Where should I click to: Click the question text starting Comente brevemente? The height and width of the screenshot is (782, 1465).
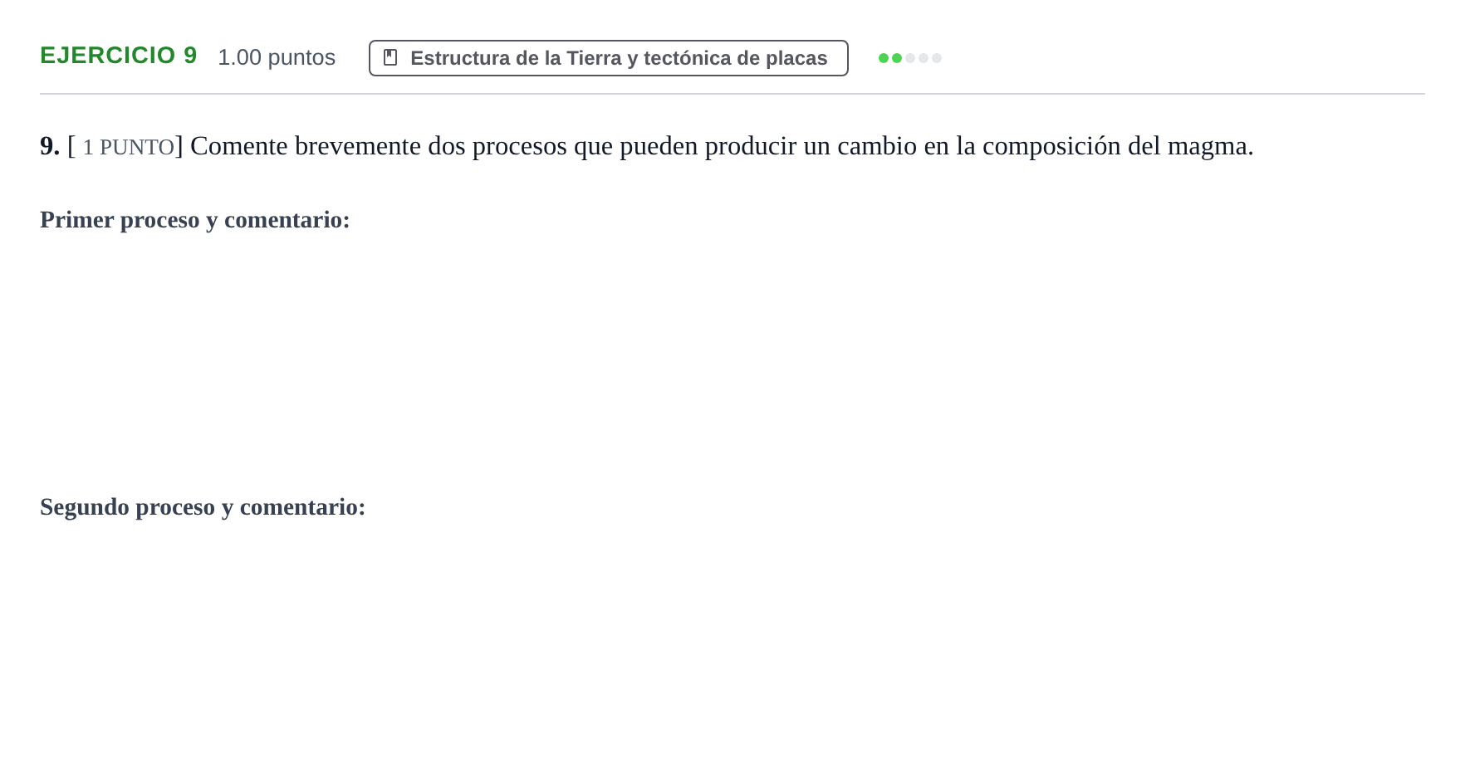pyautogui.click(x=722, y=146)
